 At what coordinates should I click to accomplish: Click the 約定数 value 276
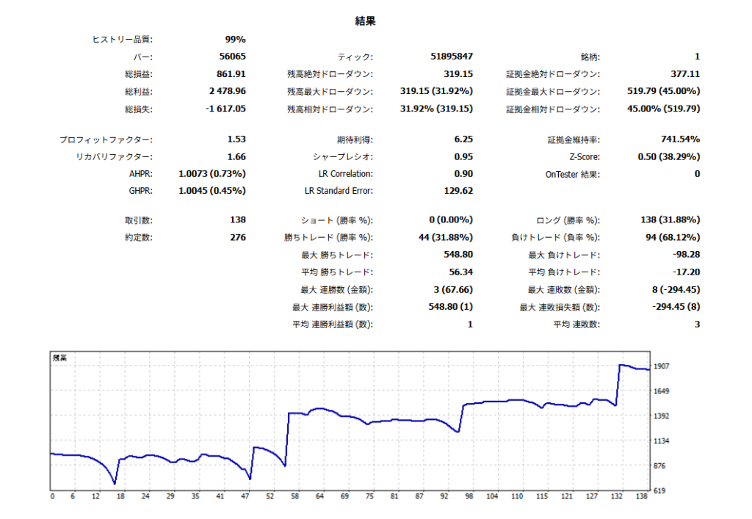tap(237, 238)
